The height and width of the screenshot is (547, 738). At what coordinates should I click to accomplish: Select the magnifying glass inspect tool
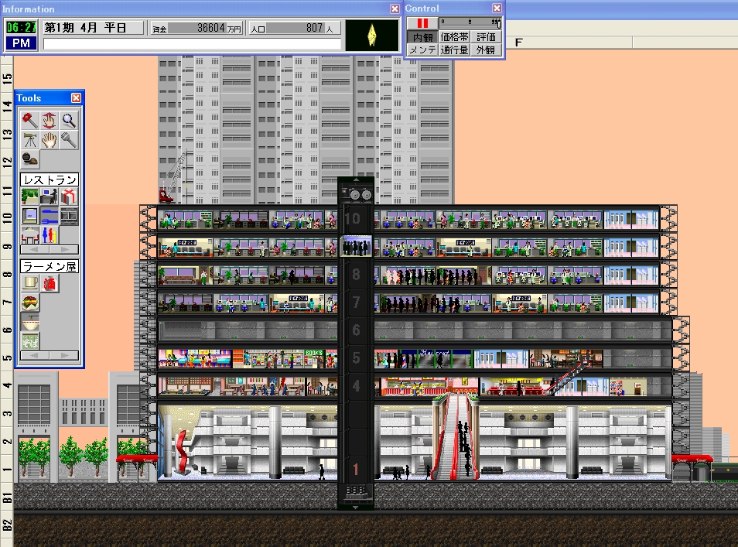coord(69,121)
